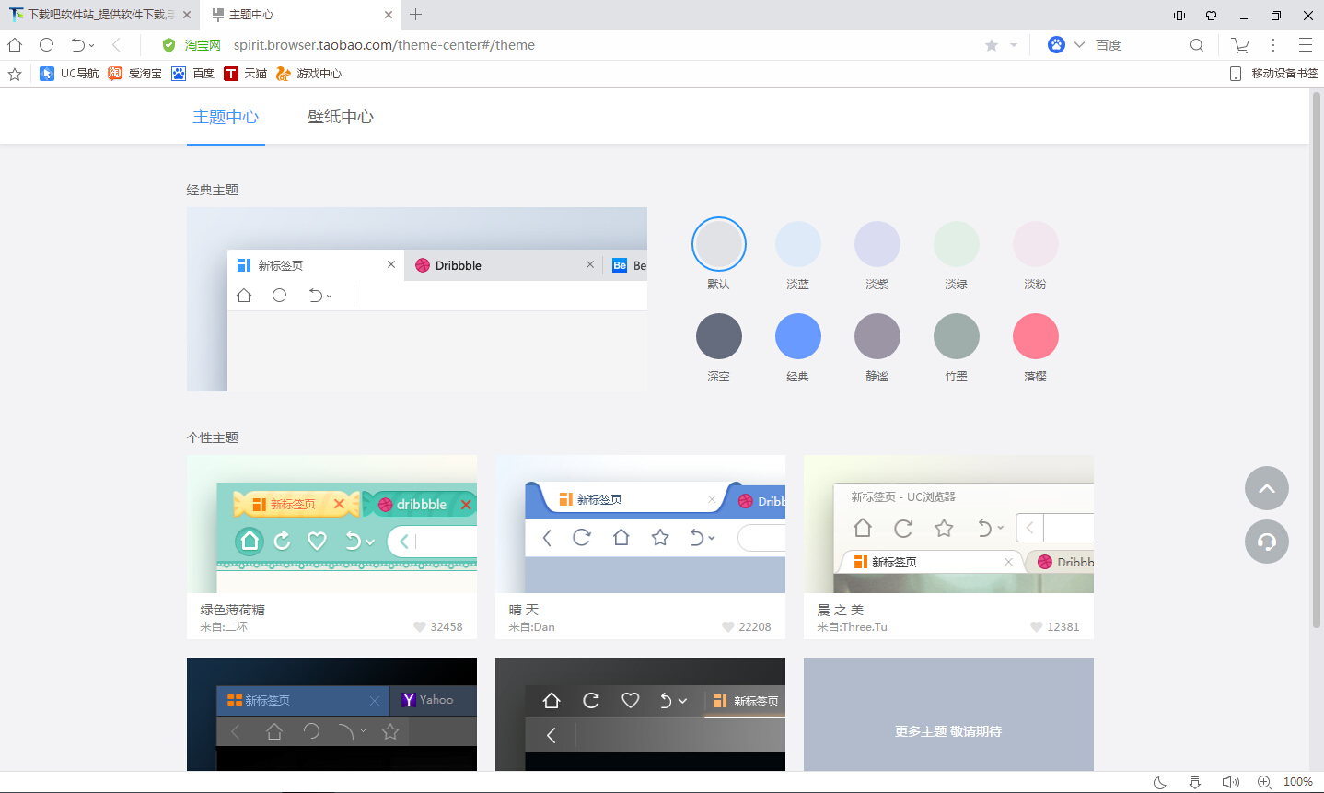This screenshot has width=1324, height=793.
Task: Open the main menu via the hamburger icon
Action: 1307,44
